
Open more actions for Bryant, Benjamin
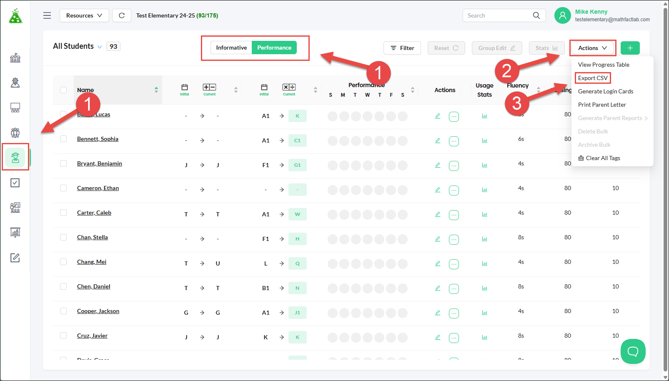(454, 165)
